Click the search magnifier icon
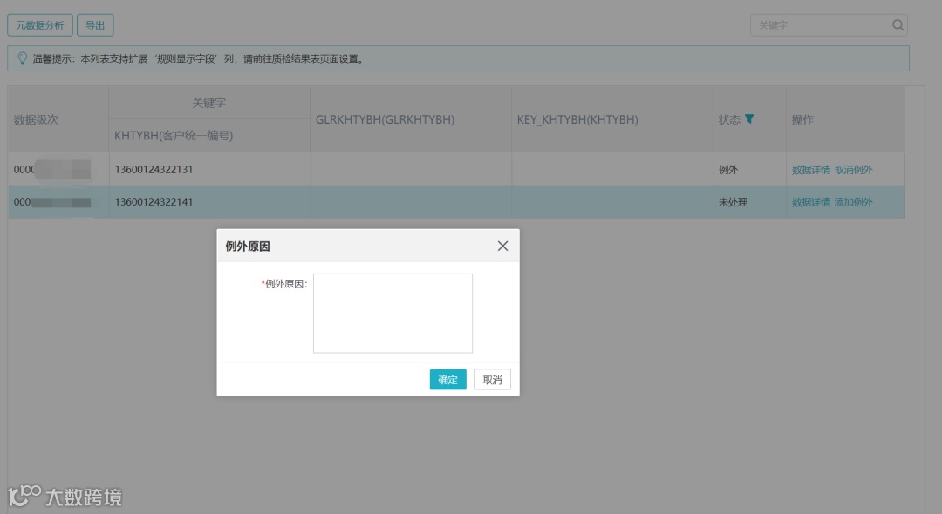The height and width of the screenshot is (514, 942). pyautogui.click(x=898, y=25)
